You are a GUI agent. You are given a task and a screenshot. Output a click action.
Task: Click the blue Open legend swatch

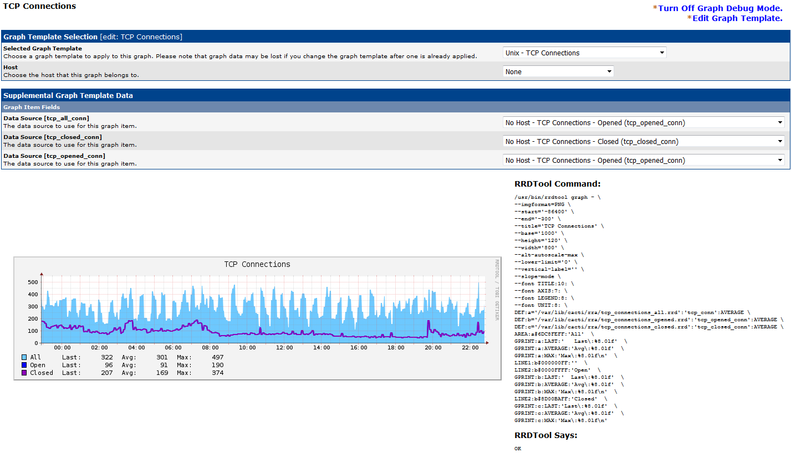point(24,365)
